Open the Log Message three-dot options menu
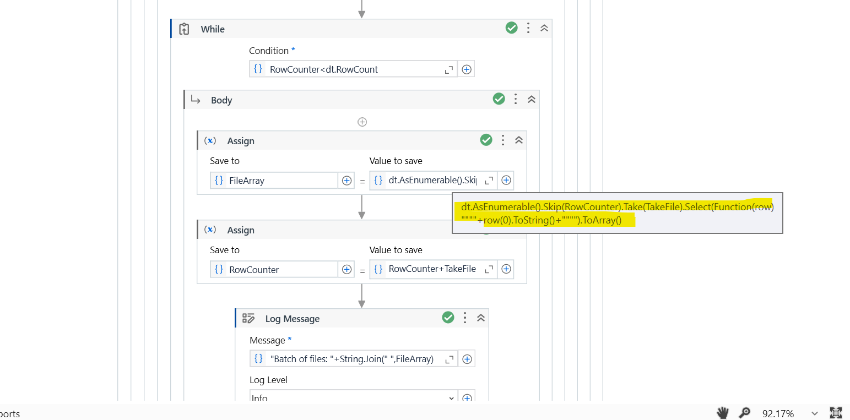This screenshot has height=420, width=850. click(x=465, y=318)
